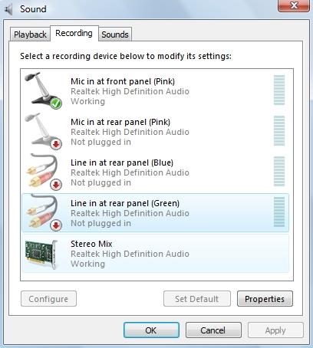
Task: Select the Stereo Mix sound card icon
Action: tap(41, 254)
